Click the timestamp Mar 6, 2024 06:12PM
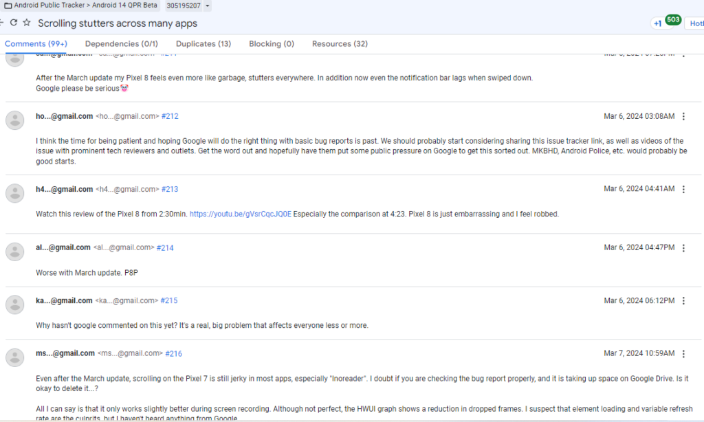Screen dimensions: 704x422 pos(639,301)
